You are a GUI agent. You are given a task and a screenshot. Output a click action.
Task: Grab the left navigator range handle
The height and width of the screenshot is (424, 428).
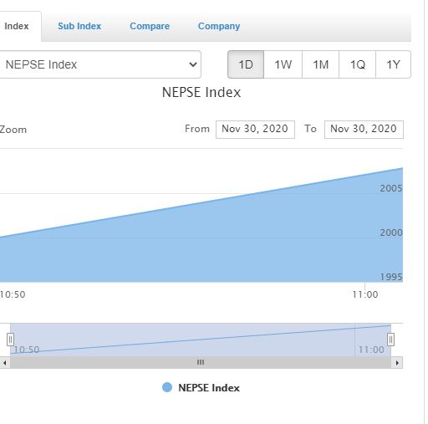tap(11, 340)
